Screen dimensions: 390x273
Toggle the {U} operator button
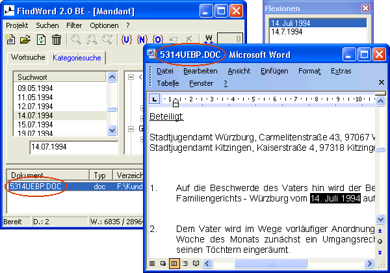pyautogui.click(x=126, y=40)
